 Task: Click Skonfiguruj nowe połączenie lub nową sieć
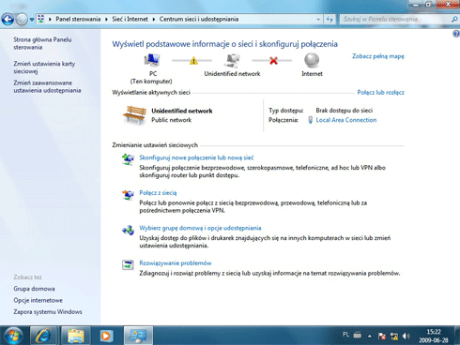196,157
